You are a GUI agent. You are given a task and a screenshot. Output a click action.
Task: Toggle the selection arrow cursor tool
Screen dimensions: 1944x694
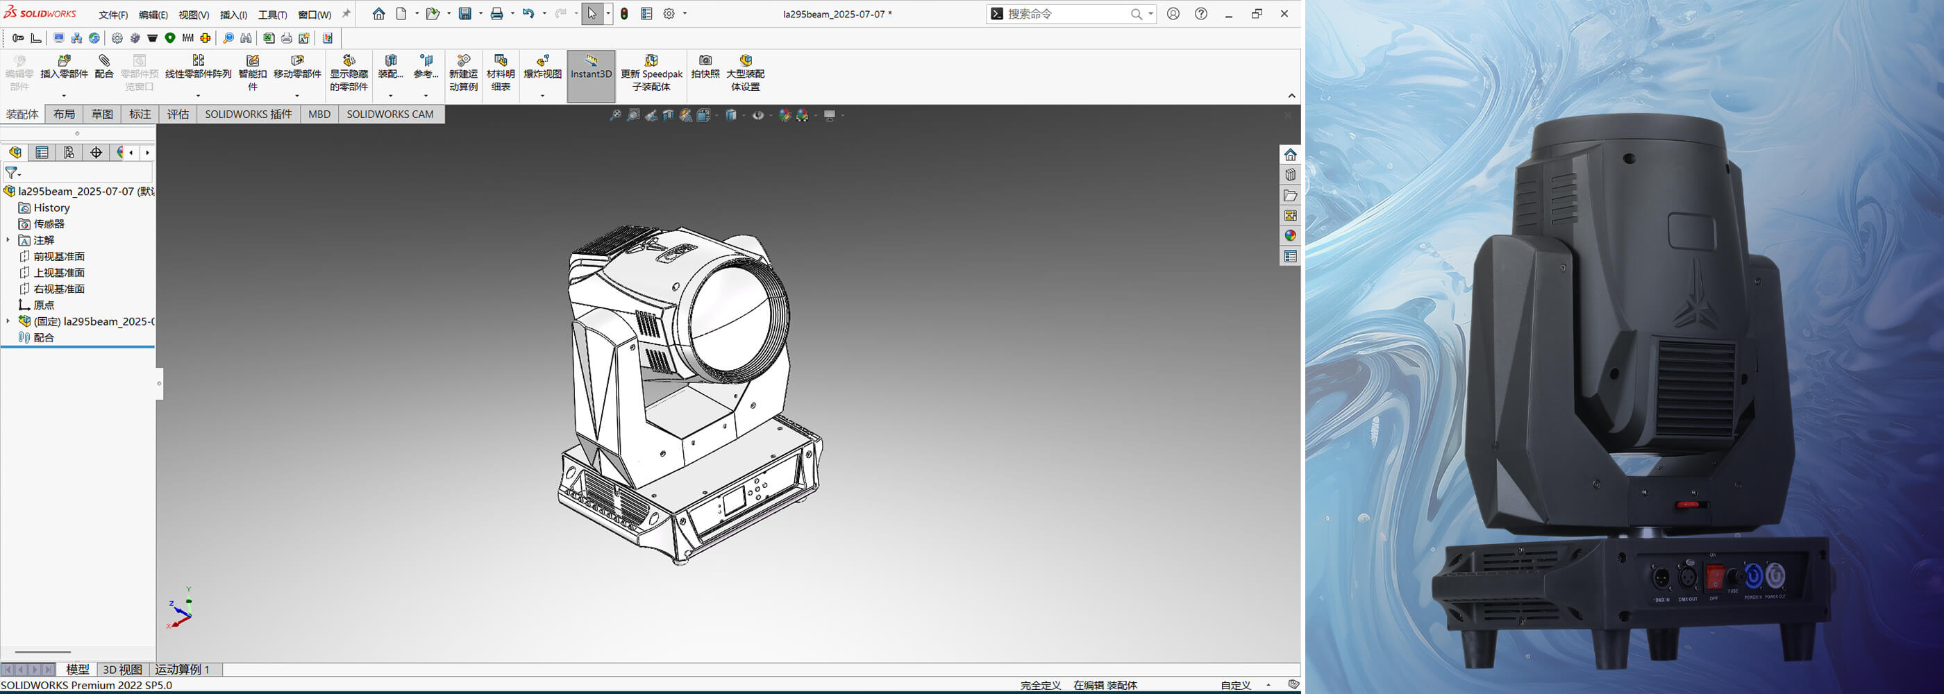click(x=592, y=14)
